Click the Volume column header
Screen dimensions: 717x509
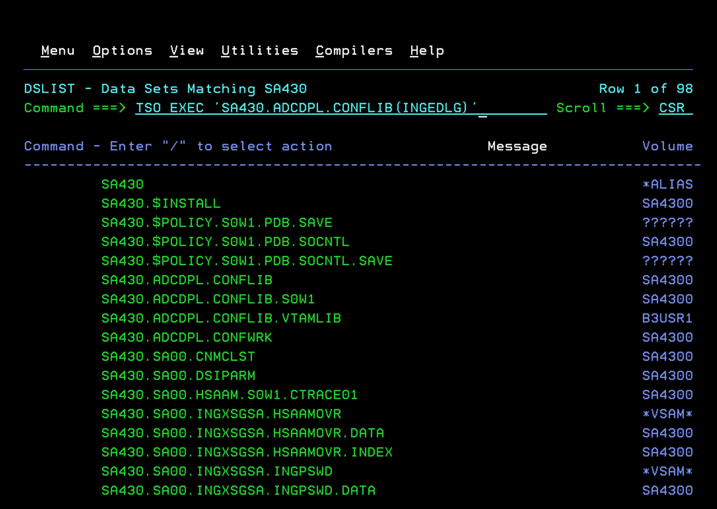point(667,146)
